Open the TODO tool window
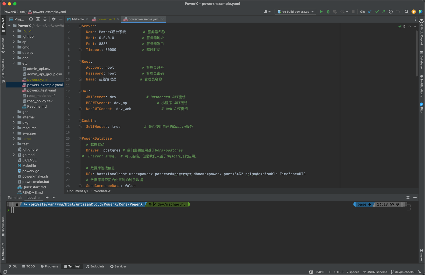 tap(29, 266)
